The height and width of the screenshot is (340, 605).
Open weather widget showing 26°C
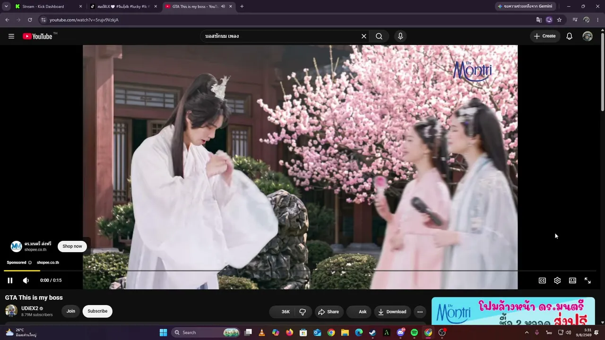tap(21, 332)
